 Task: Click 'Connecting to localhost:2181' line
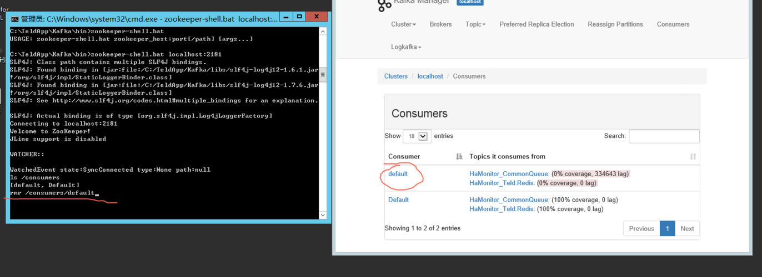(x=64, y=124)
